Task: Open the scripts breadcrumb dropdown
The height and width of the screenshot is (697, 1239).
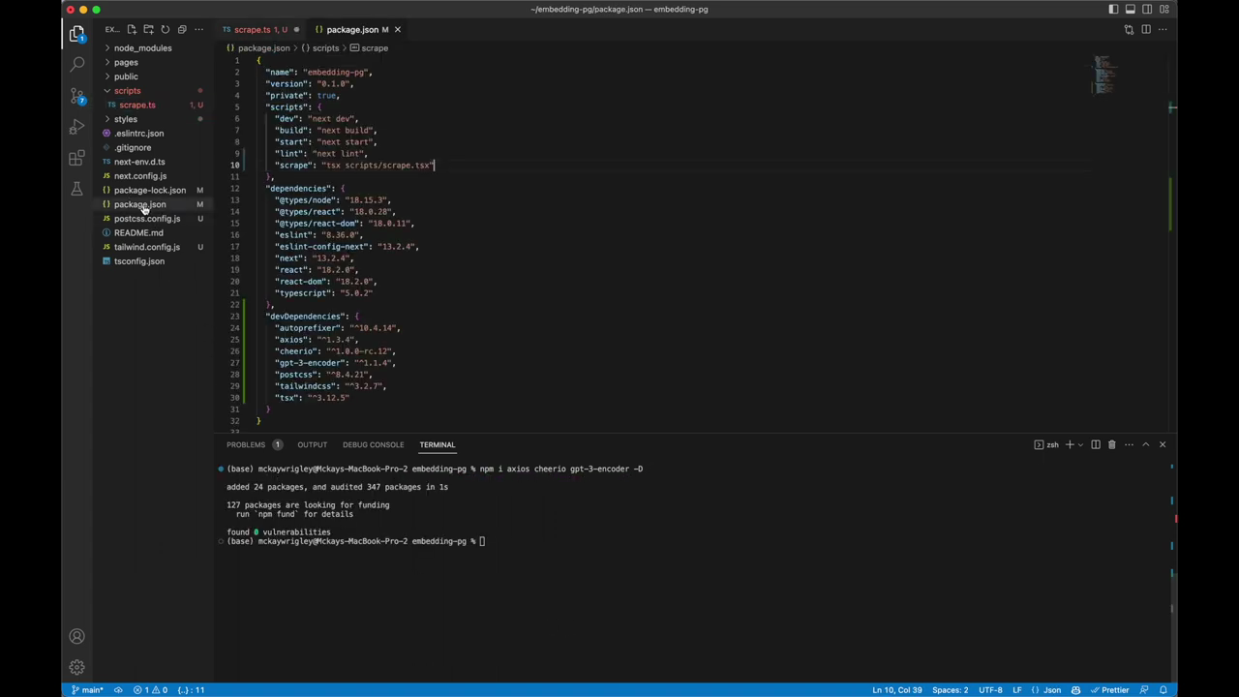Action: tap(320, 48)
